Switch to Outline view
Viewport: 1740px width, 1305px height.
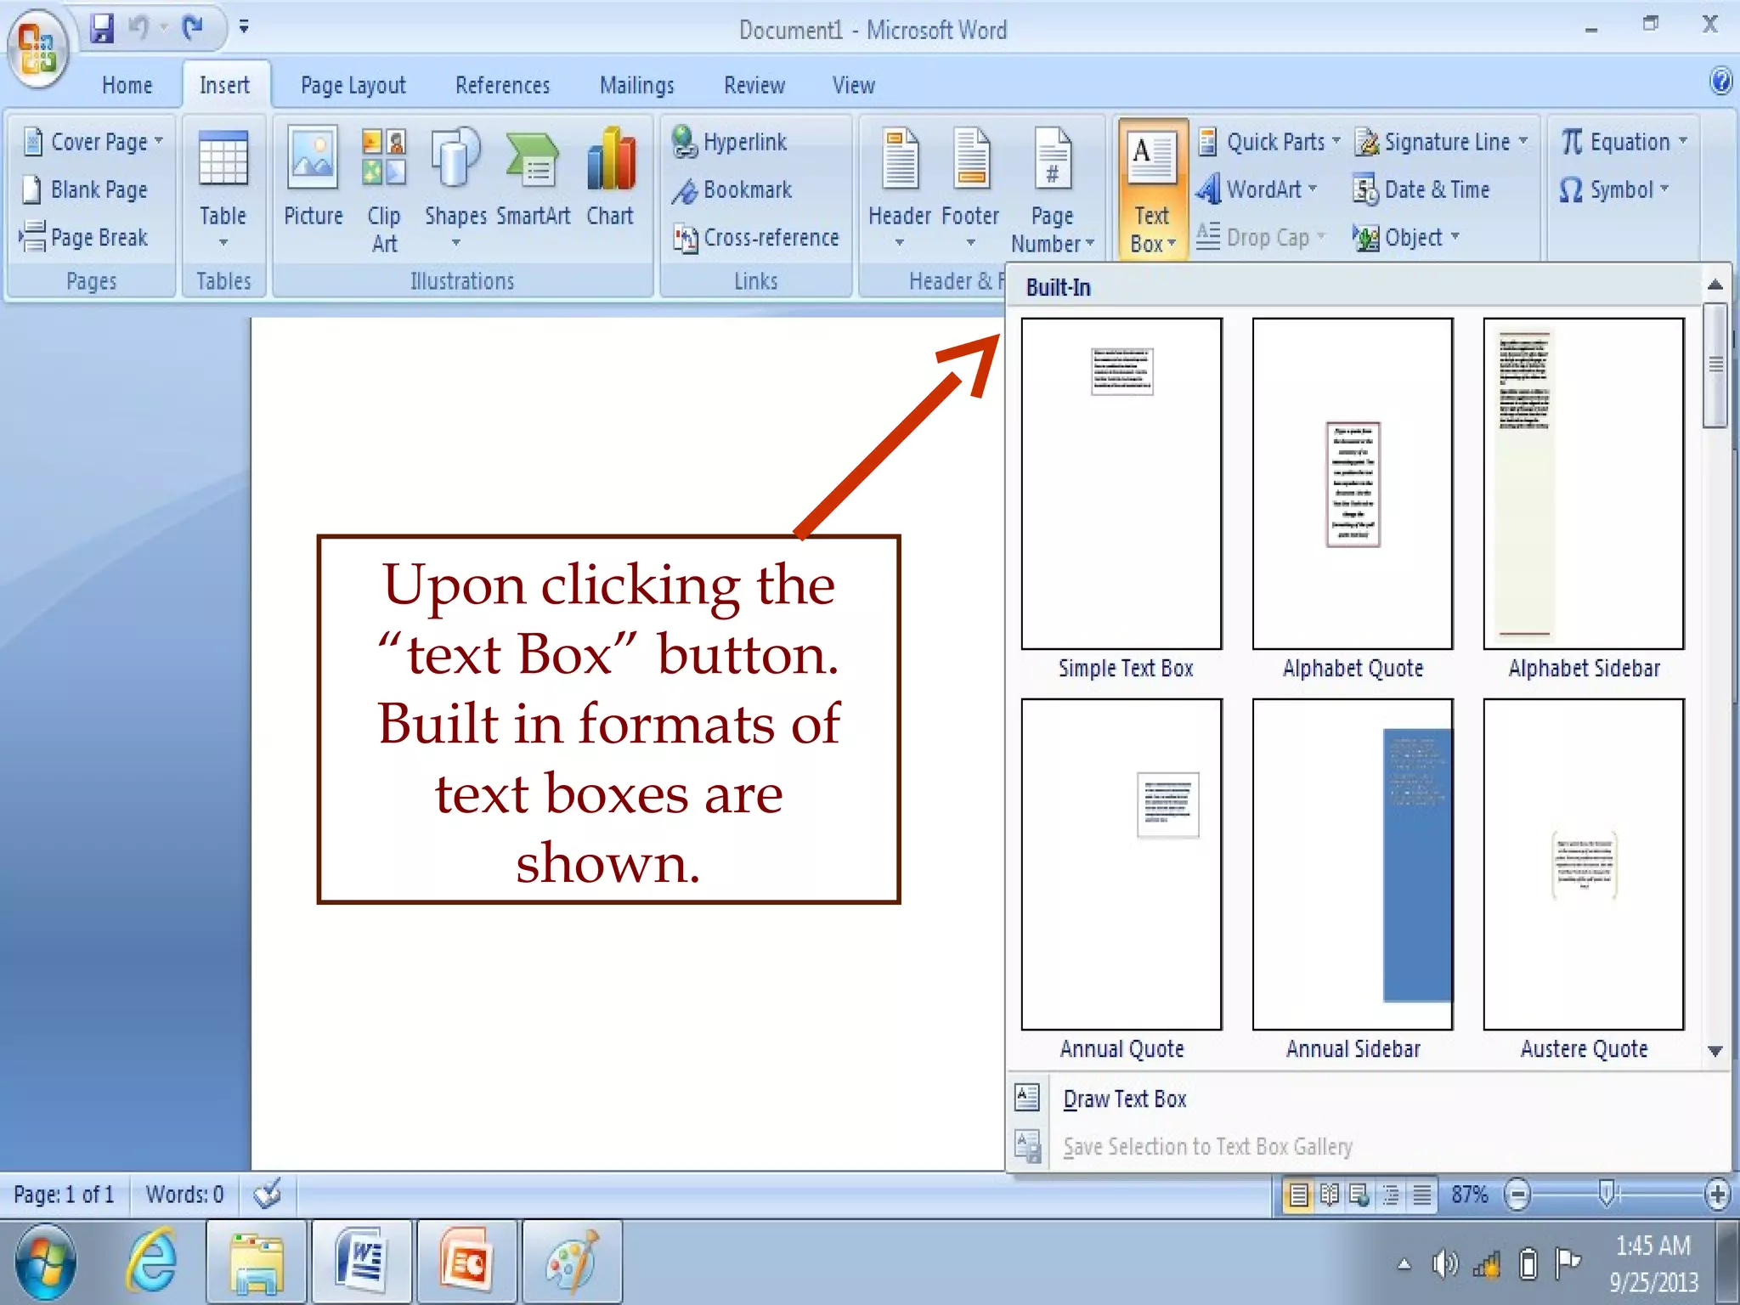(x=1392, y=1195)
